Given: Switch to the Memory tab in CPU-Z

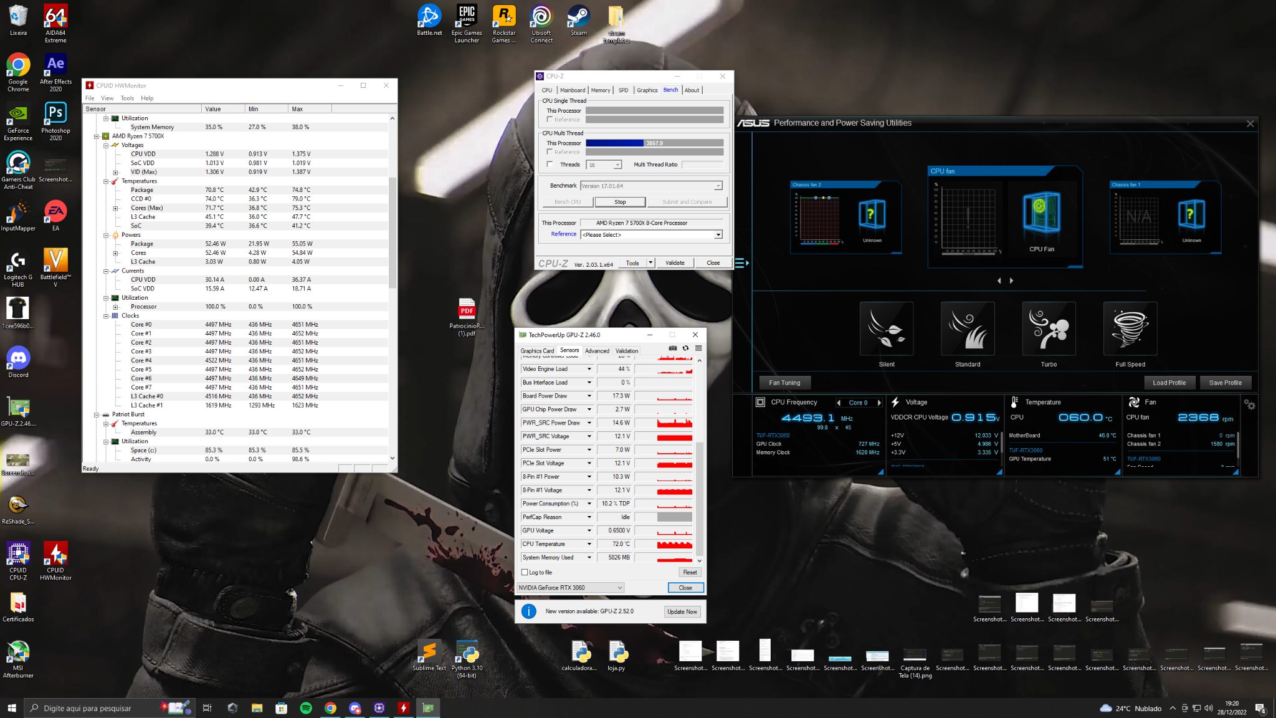Looking at the screenshot, I should [x=601, y=90].
